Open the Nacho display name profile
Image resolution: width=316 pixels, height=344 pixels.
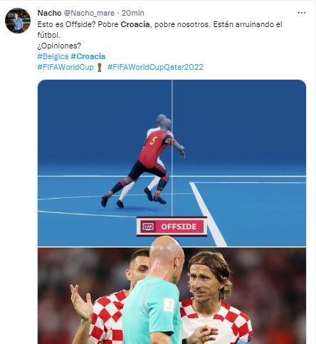pyautogui.click(x=49, y=13)
